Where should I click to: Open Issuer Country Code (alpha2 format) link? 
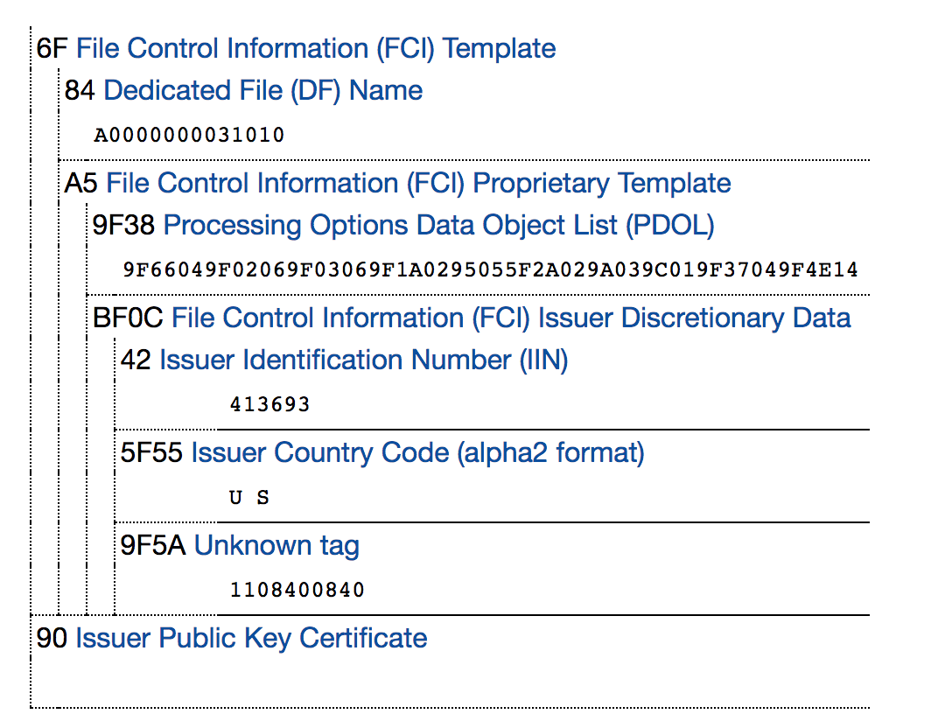[417, 452]
